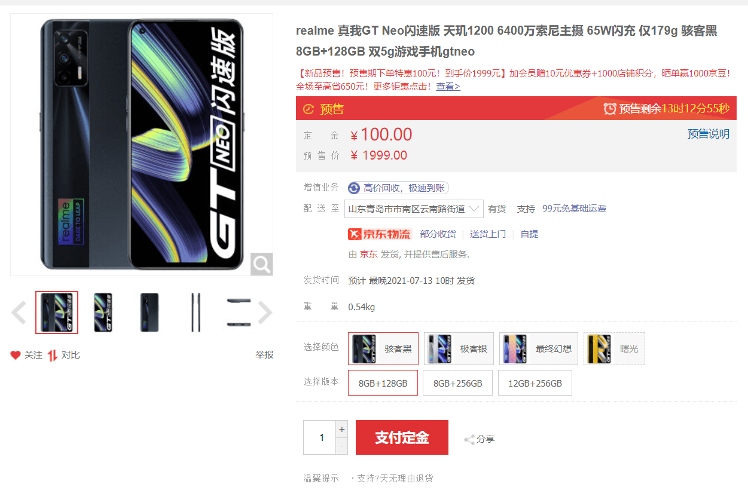Viewport: 748px width, 496px height.
Task: Click the 分享 share icon
Action: pos(469,440)
